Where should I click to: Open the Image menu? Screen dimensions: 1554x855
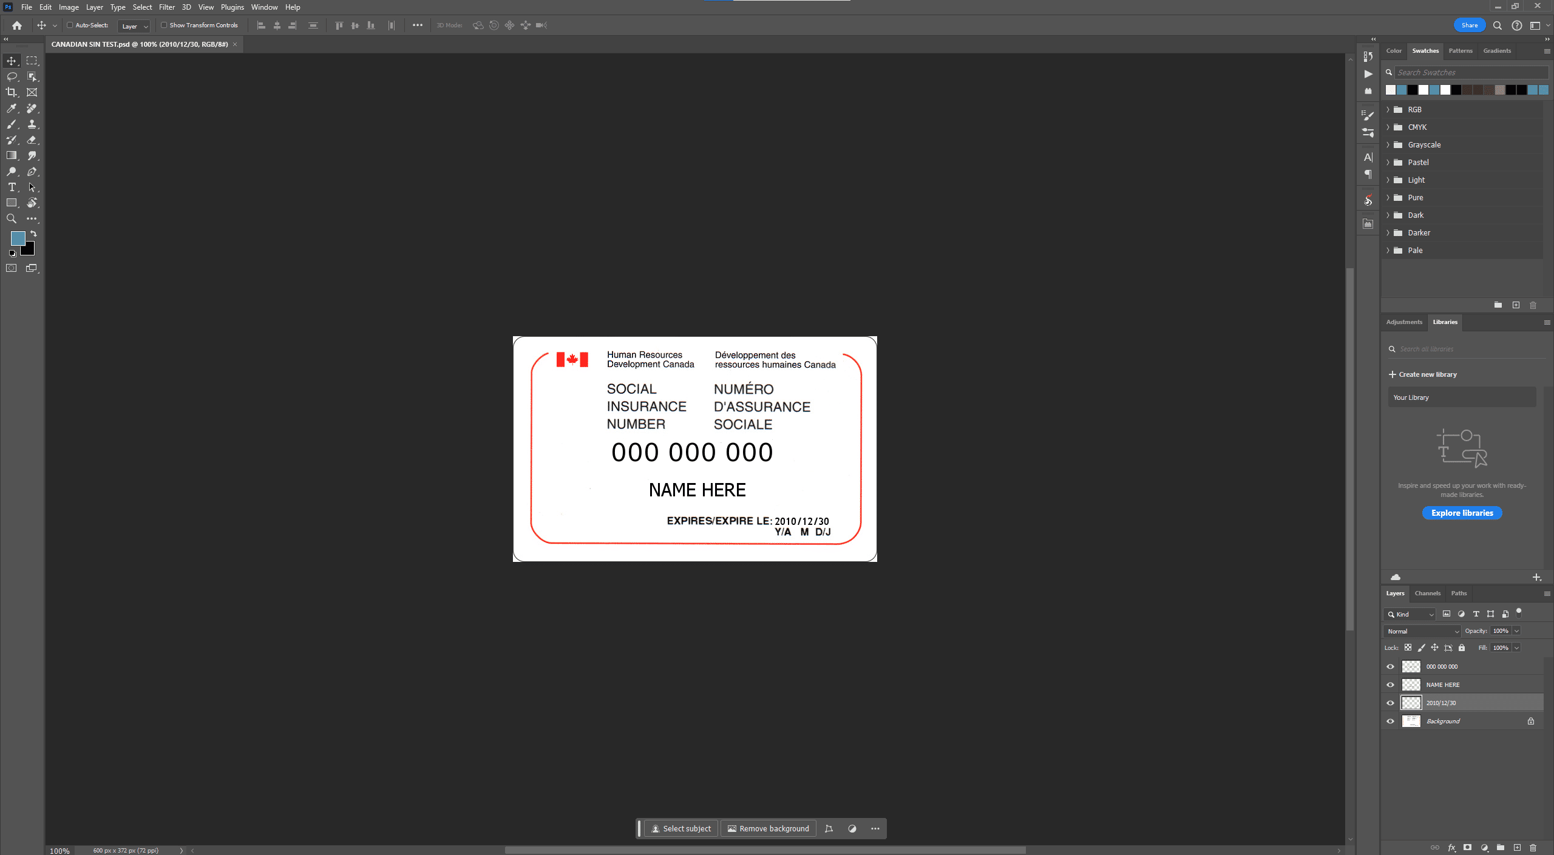tap(69, 7)
